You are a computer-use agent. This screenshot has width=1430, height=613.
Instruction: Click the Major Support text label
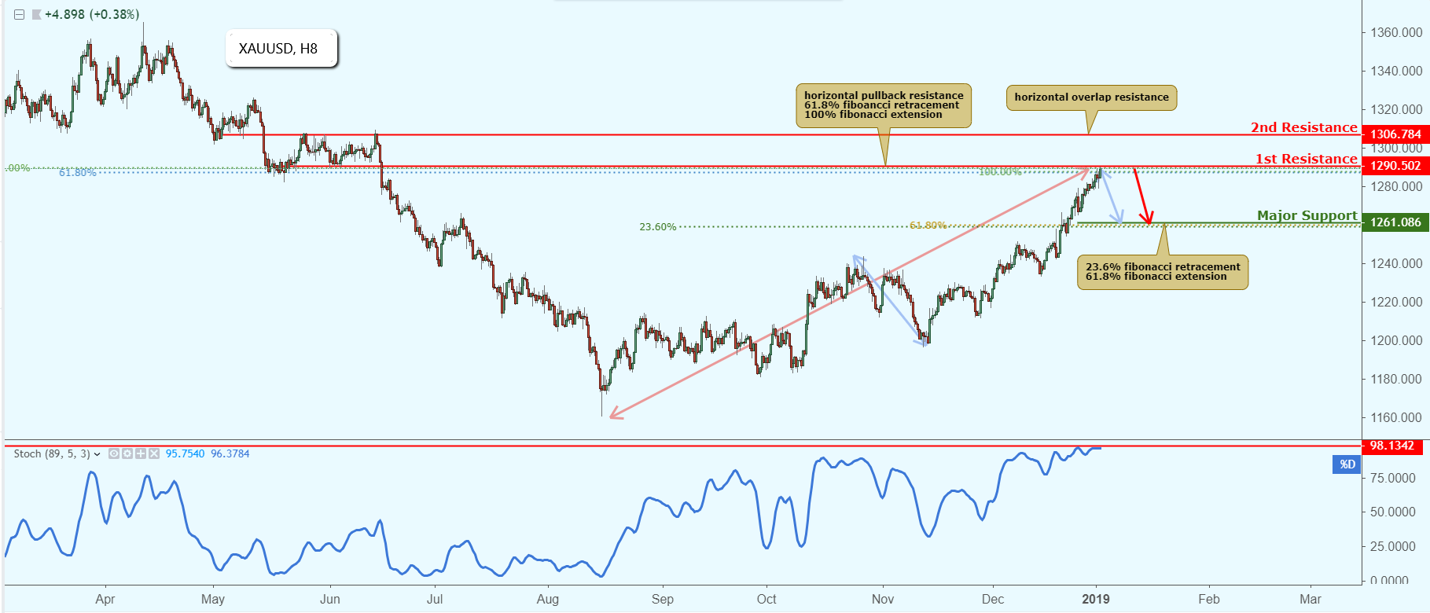[x=1307, y=215]
